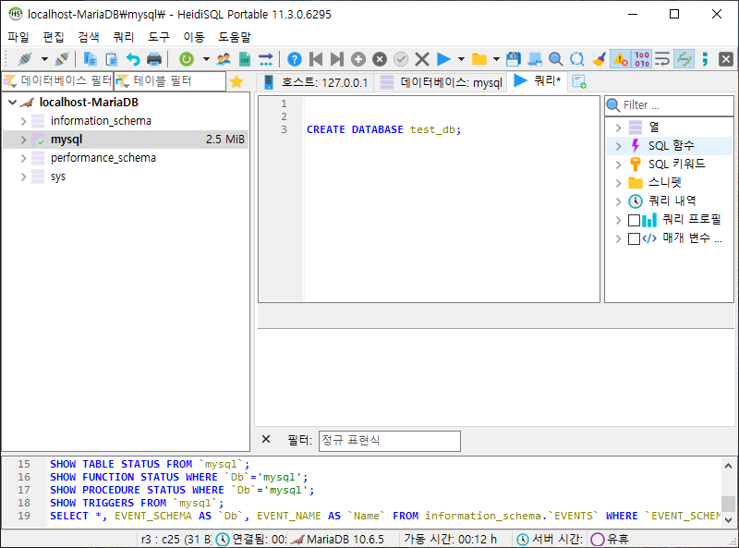The height and width of the screenshot is (548, 739).
Task: Run the query with the blue play icon
Action: click(x=443, y=59)
